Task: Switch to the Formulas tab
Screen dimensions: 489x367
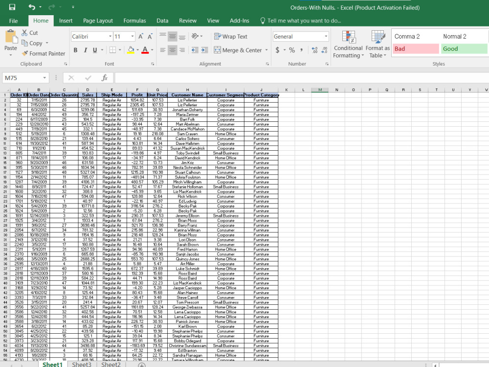Action: click(x=135, y=21)
